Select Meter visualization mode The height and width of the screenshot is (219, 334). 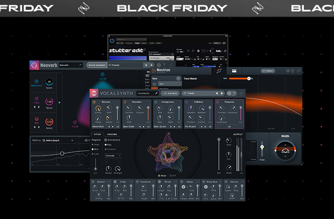[162, 176]
